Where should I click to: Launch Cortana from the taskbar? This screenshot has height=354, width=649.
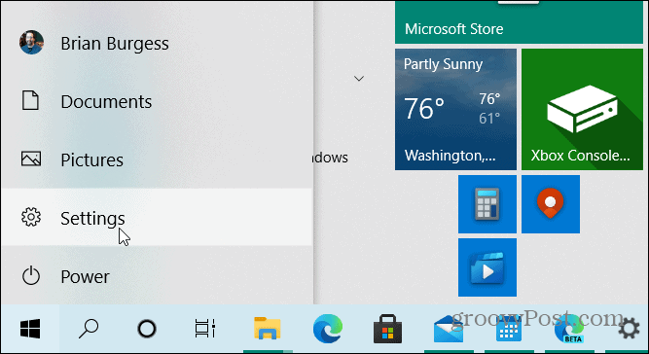click(x=147, y=329)
